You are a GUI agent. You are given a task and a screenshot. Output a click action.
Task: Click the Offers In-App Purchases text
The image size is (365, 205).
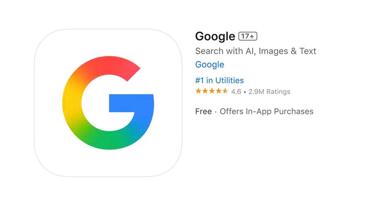point(267,111)
